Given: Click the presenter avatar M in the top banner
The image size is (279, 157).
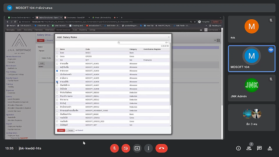Looking at the screenshot, I should tap(9, 8).
